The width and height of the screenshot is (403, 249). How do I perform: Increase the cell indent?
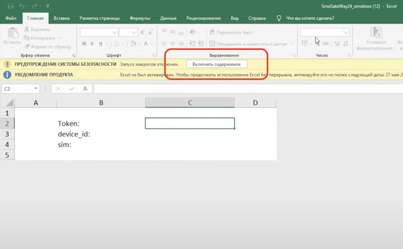pos(201,44)
